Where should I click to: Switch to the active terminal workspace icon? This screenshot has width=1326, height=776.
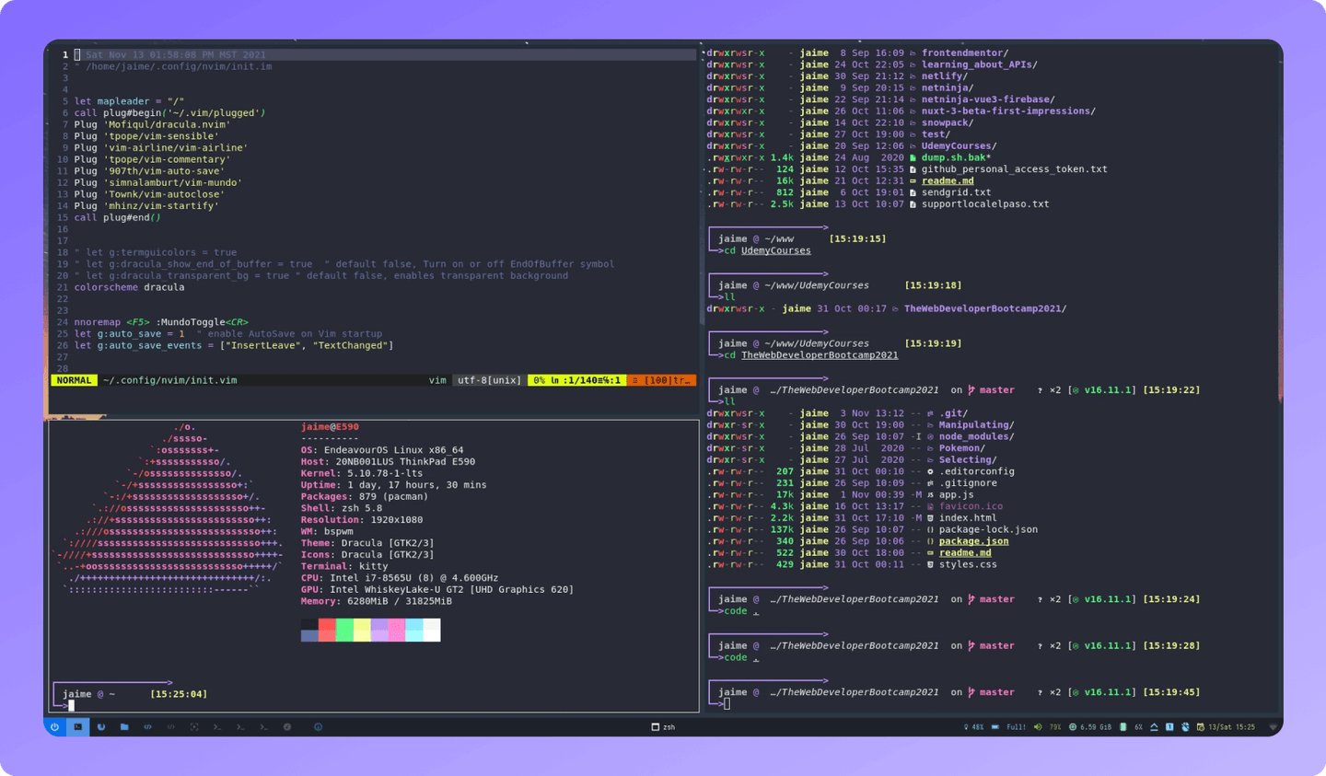(77, 727)
